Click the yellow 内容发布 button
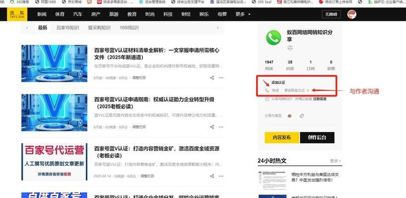Image resolution: width=406 pixels, height=198 pixels. 282,138
